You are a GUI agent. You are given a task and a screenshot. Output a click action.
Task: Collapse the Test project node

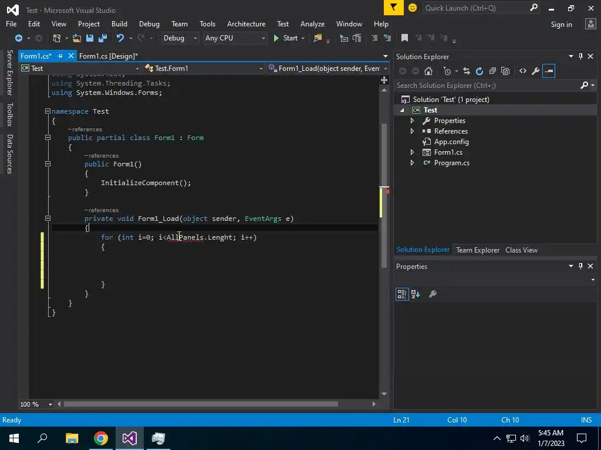(402, 110)
